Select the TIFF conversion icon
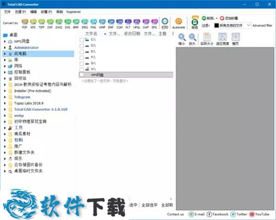The image size is (276, 220). (x=41, y=23)
